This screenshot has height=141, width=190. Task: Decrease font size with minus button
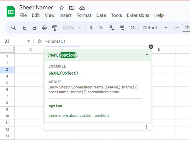pyautogui.click(x=177, y=28)
